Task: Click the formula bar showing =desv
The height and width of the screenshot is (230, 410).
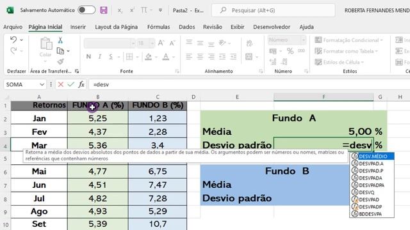Action: pyautogui.click(x=249, y=84)
